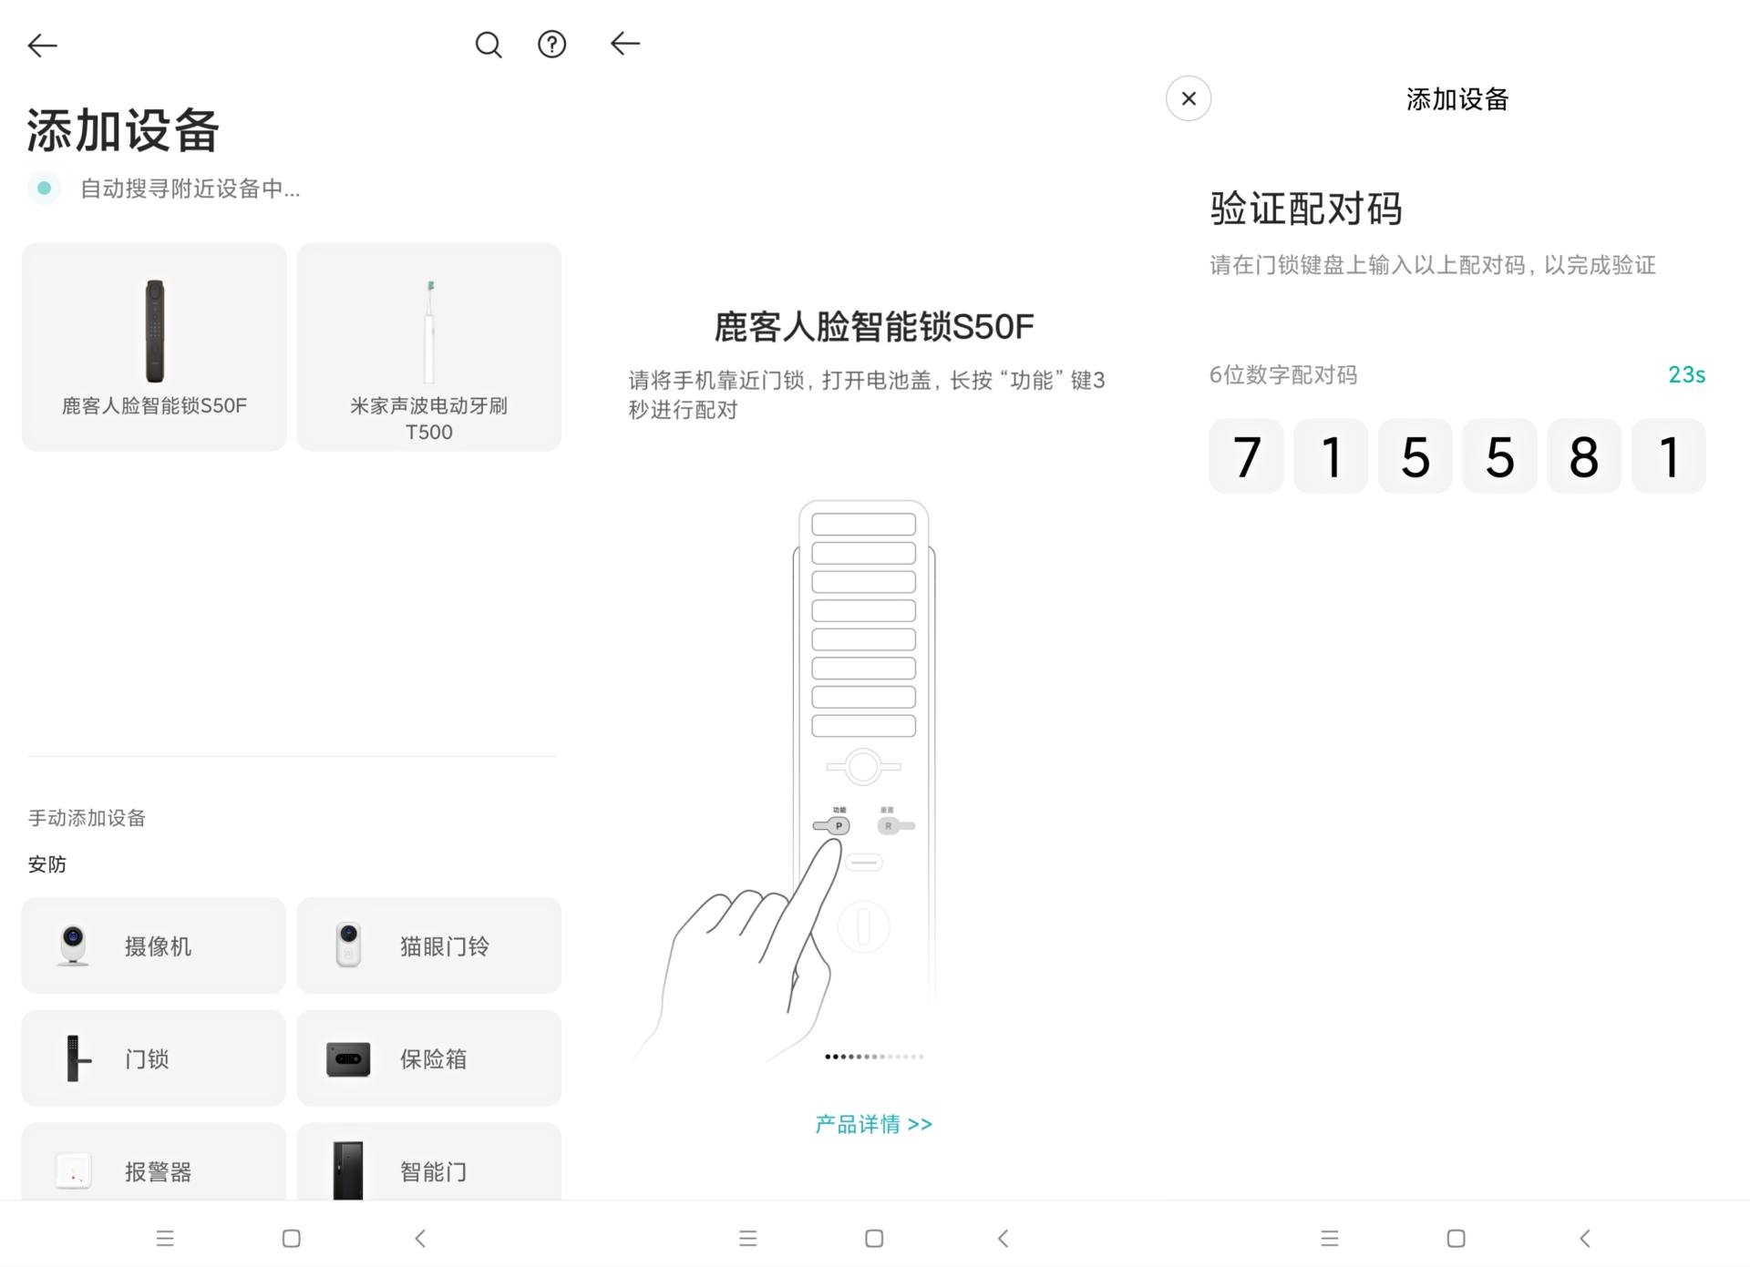Open device search with the magnifier icon

pos(489,44)
